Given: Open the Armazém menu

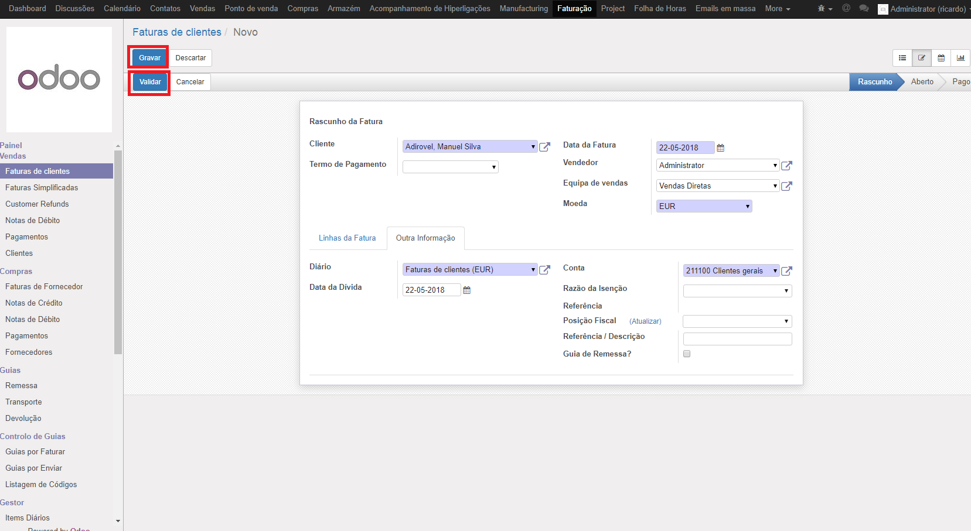Looking at the screenshot, I should [343, 8].
